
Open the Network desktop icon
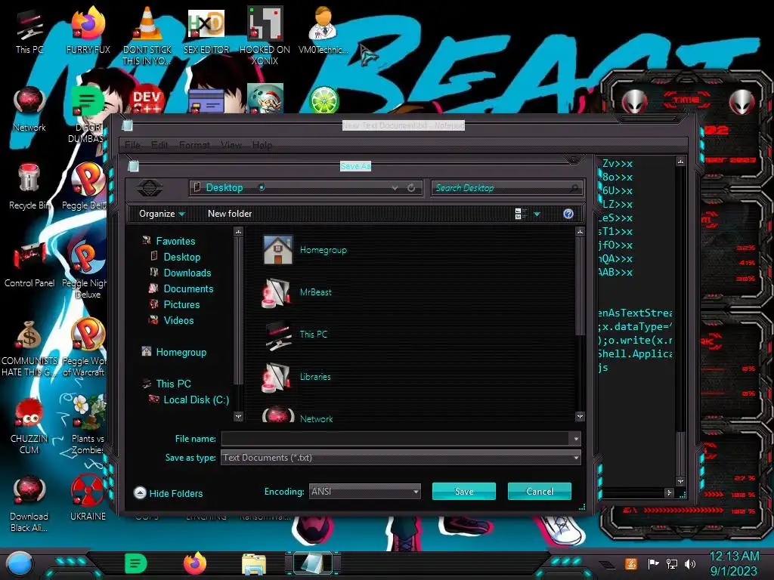(x=29, y=110)
